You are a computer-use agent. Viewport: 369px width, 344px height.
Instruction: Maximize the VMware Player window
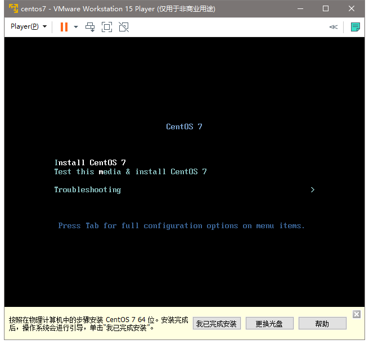tap(326, 9)
